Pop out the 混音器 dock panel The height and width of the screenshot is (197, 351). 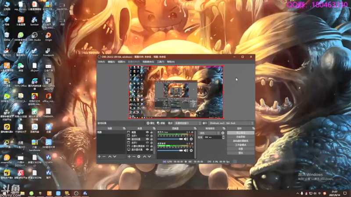pos(195,128)
